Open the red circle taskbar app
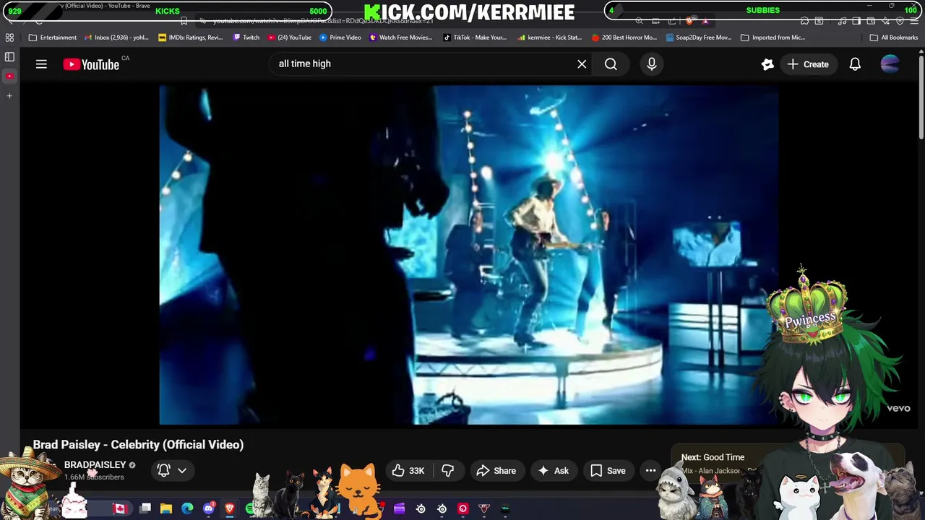 point(463,509)
